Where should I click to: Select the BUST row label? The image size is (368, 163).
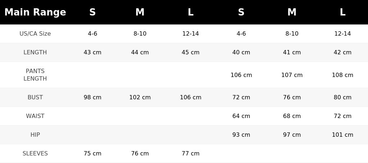[x=35, y=97]
